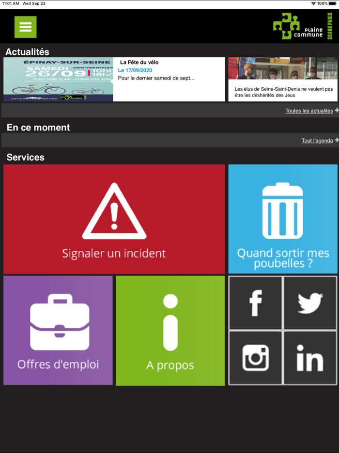The image size is (339, 453).
Task: Tap the white trash bin icon
Action: pyautogui.click(x=282, y=210)
